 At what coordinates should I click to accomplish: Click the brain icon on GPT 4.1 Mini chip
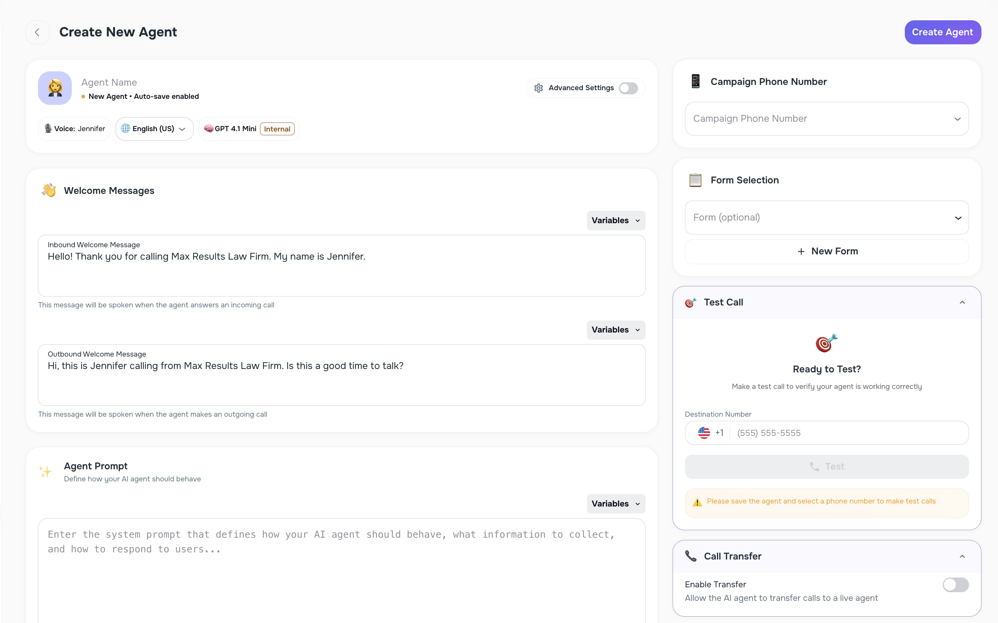coord(209,129)
